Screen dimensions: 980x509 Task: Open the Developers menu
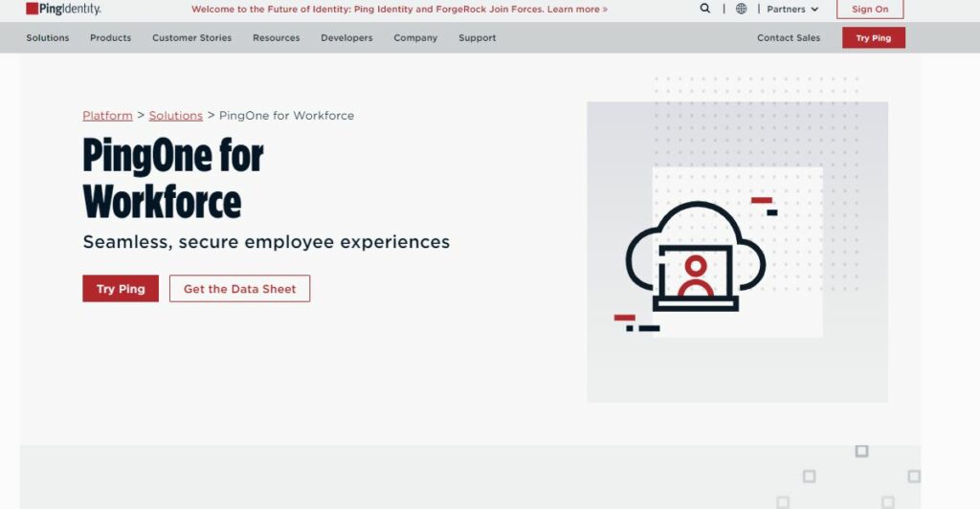[346, 37]
